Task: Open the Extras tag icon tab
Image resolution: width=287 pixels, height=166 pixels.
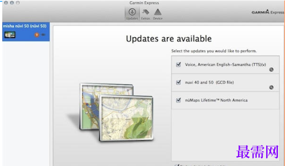Action: tap(146, 14)
